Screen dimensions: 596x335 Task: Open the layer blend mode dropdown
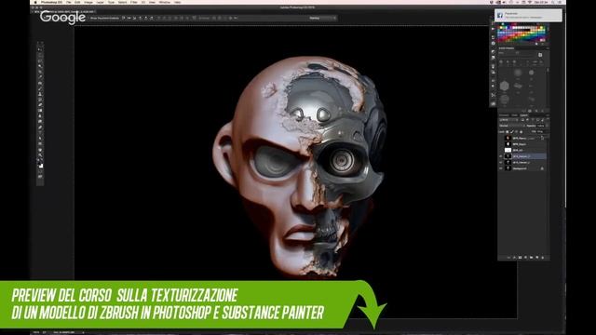tap(511, 126)
